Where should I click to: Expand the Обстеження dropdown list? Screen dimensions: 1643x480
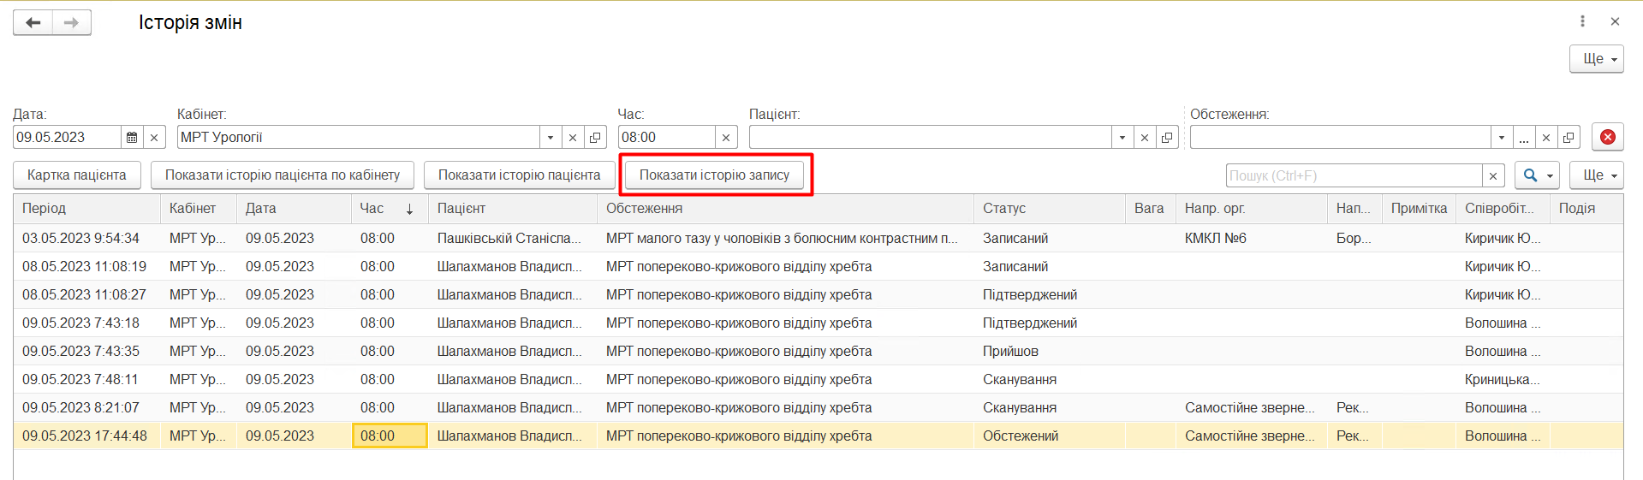tap(1501, 137)
